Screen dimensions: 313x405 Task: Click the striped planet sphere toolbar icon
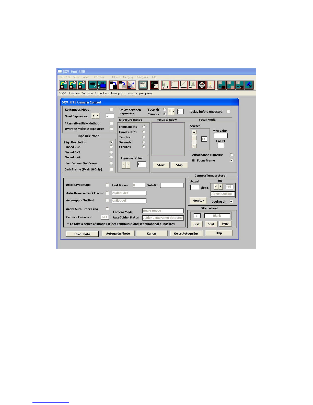202,85
